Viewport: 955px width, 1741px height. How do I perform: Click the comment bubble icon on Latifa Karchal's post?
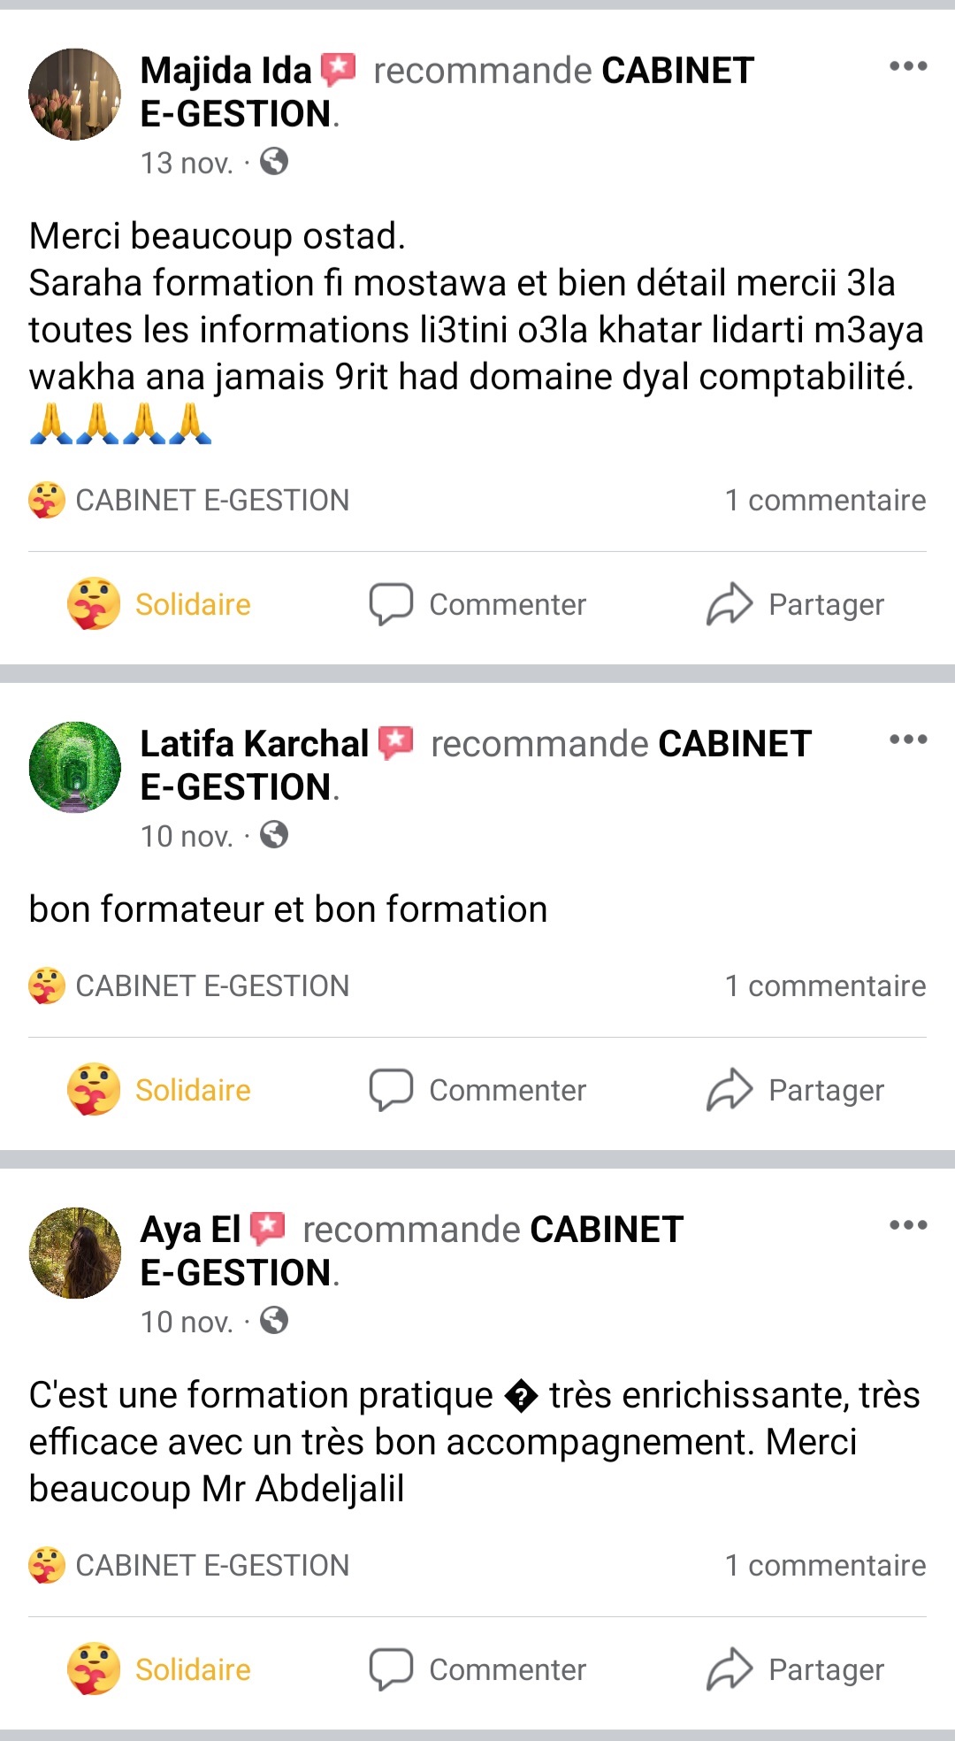pos(391,1090)
